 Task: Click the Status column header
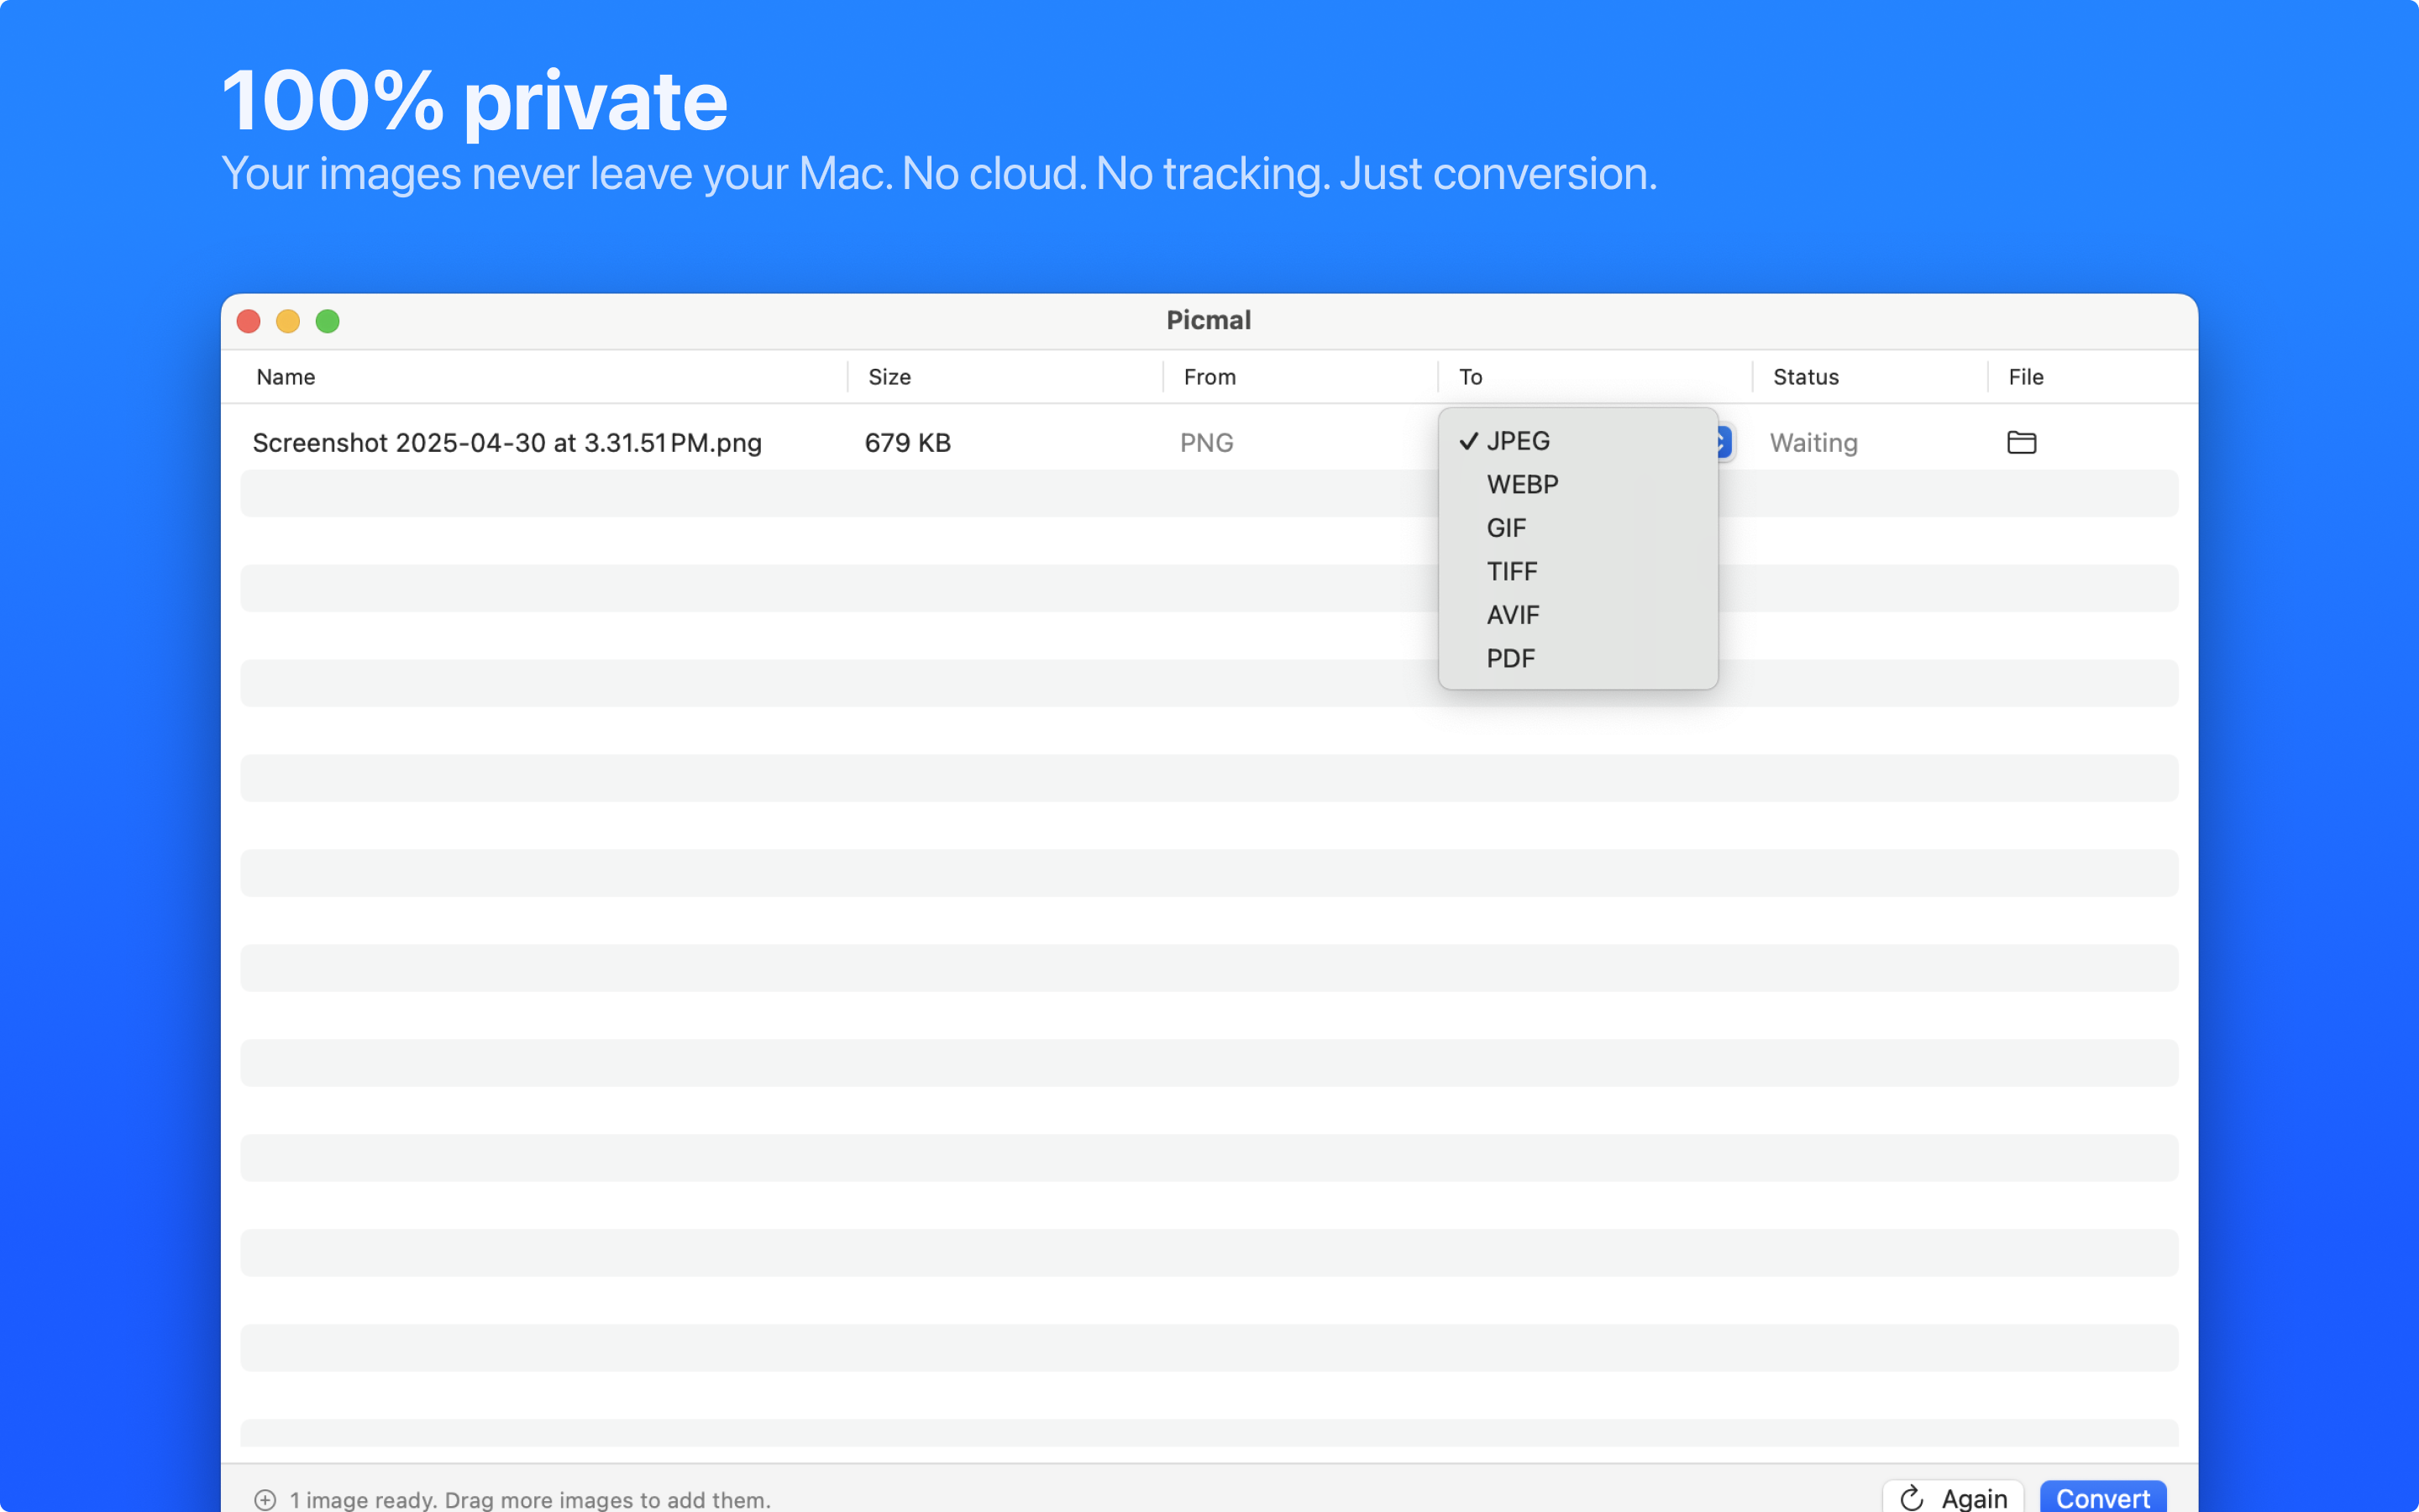(1805, 377)
